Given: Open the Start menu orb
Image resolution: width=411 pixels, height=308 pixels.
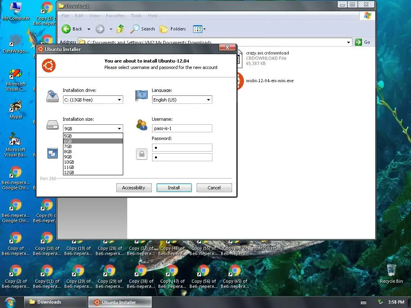Looking at the screenshot, I should (10, 302).
